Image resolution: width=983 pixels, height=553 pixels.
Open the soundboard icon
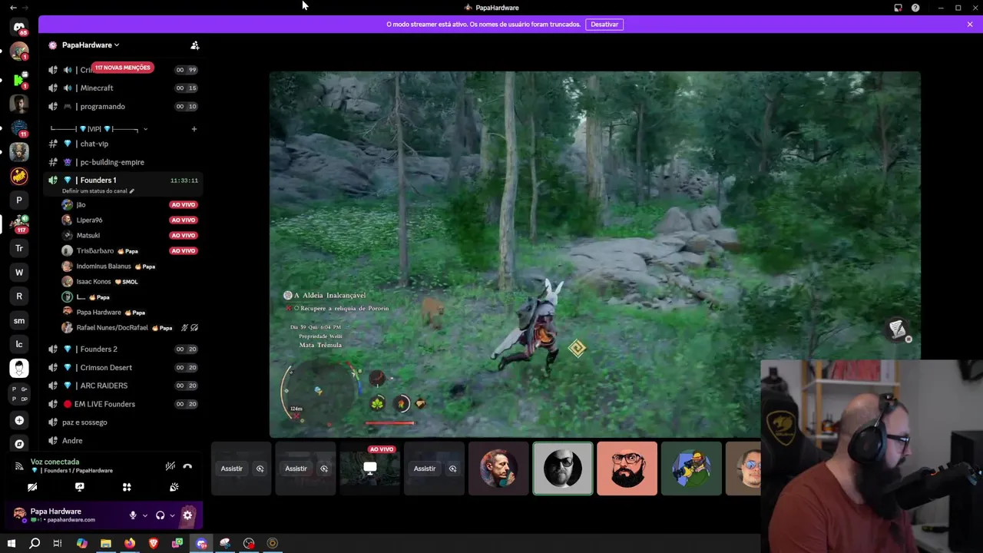(x=174, y=487)
